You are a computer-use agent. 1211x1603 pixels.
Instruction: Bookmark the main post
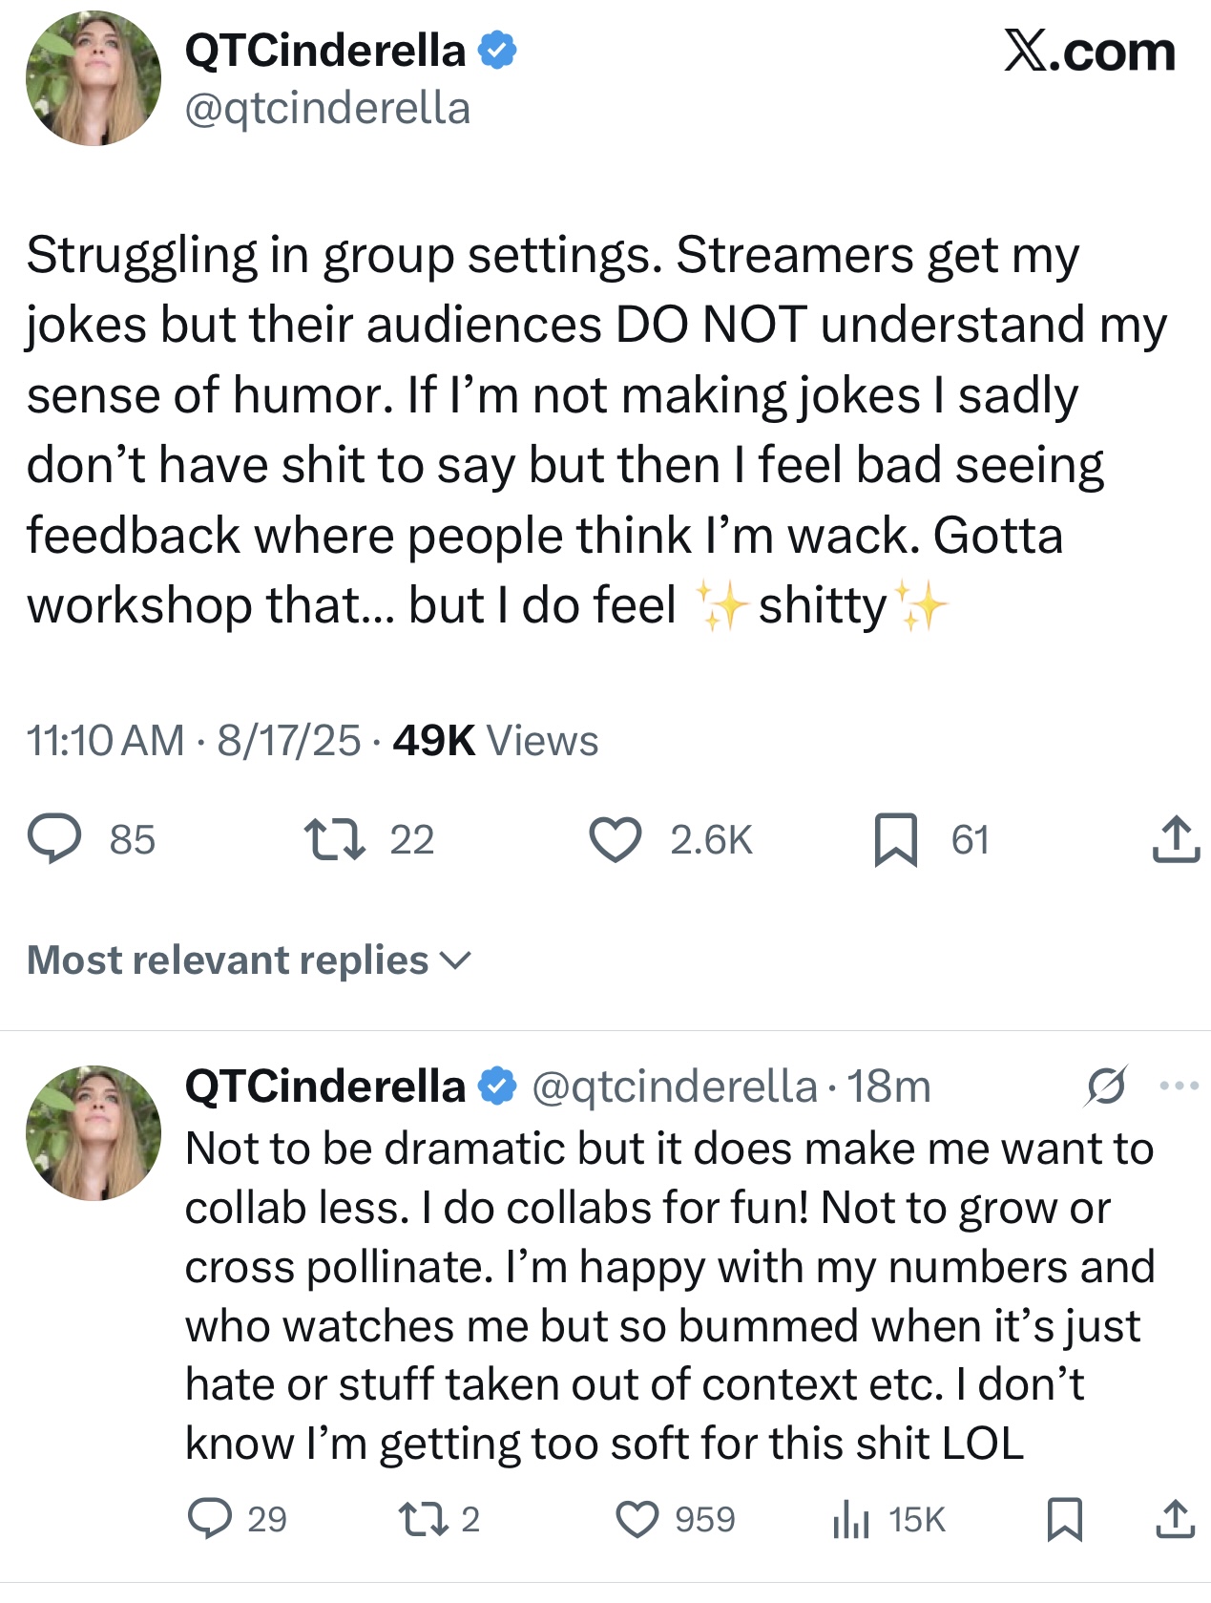click(x=895, y=839)
